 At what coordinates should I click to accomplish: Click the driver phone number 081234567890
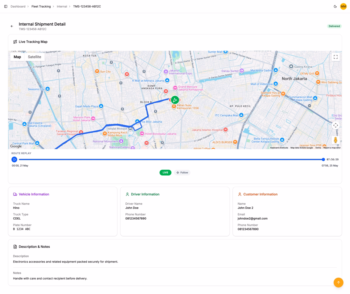(136, 218)
